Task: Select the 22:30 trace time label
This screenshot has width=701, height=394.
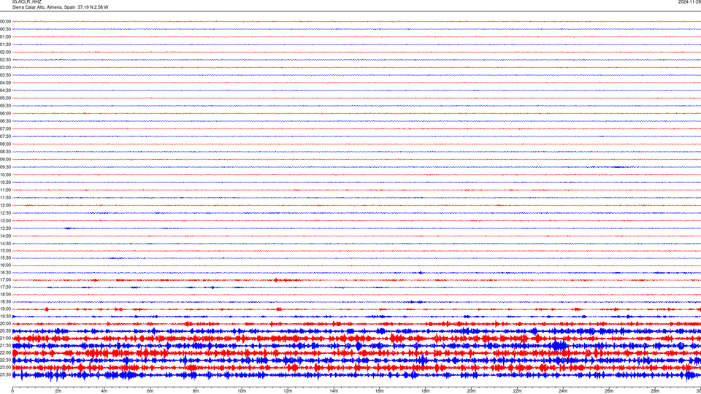Action: [5, 360]
